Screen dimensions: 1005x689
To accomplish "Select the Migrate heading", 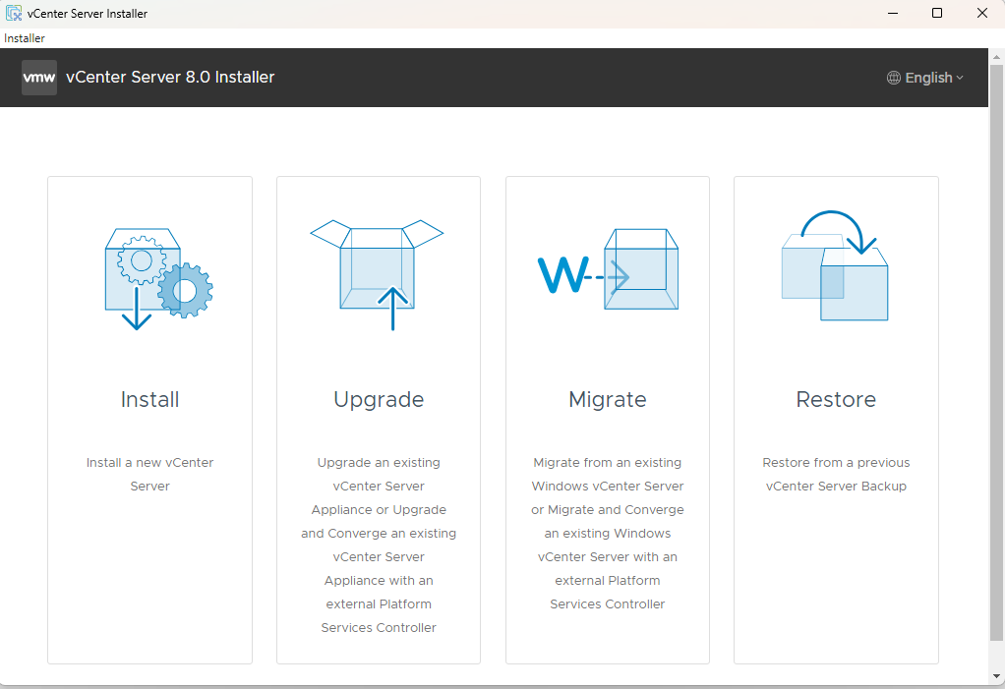I will click(608, 400).
